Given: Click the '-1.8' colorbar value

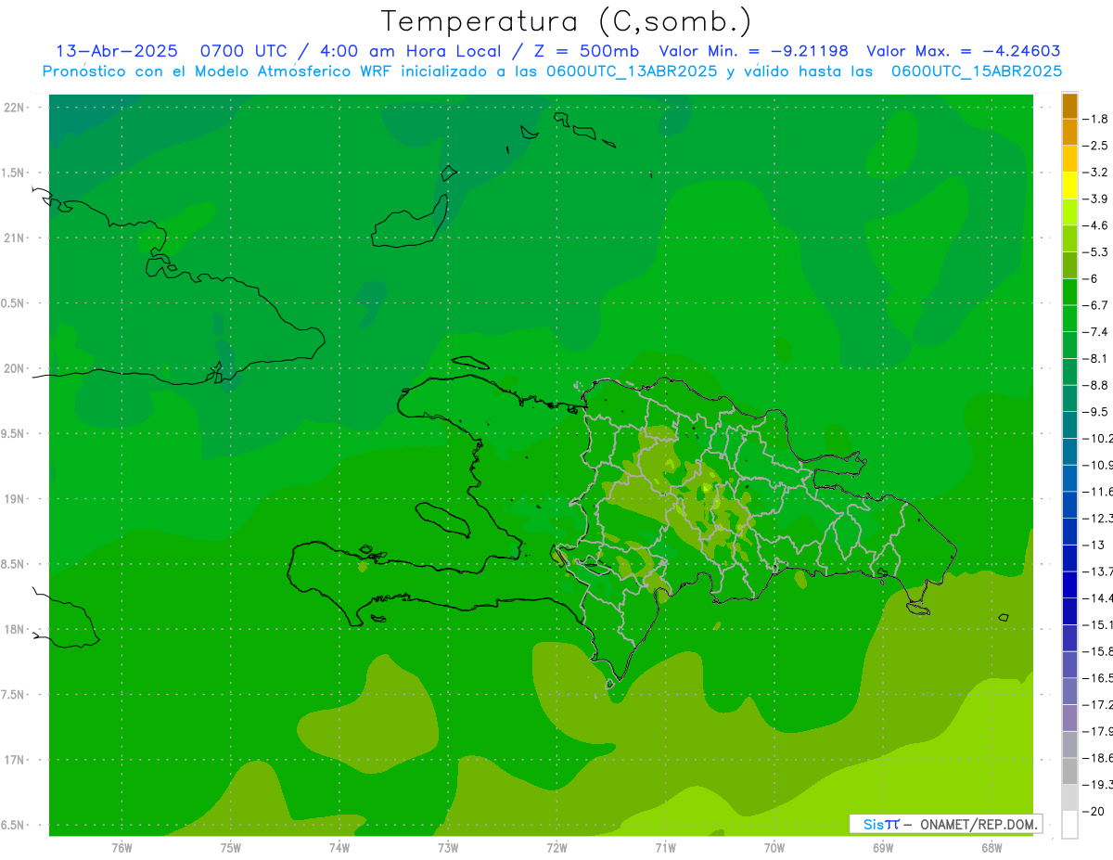Looking at the screenshot, I should pyautogui.click(x=1095, y=119).
